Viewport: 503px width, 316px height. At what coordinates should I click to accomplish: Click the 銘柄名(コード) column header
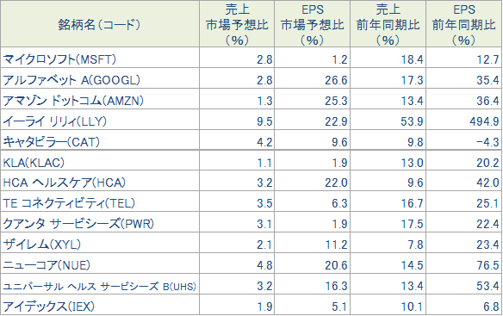click(99, 24)
